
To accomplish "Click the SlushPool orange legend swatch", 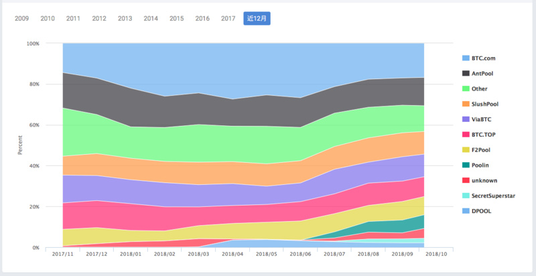I will 466,104.
